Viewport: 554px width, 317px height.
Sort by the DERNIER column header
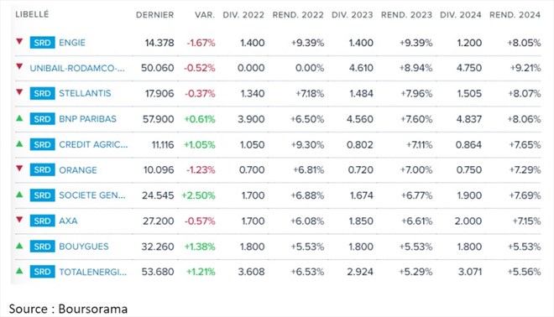154,15
